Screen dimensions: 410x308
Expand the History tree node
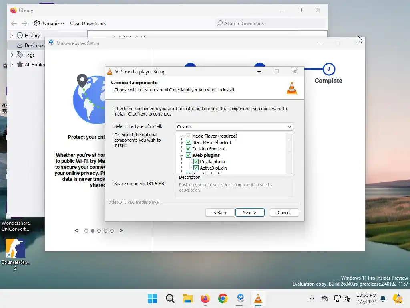click(12, 35)
